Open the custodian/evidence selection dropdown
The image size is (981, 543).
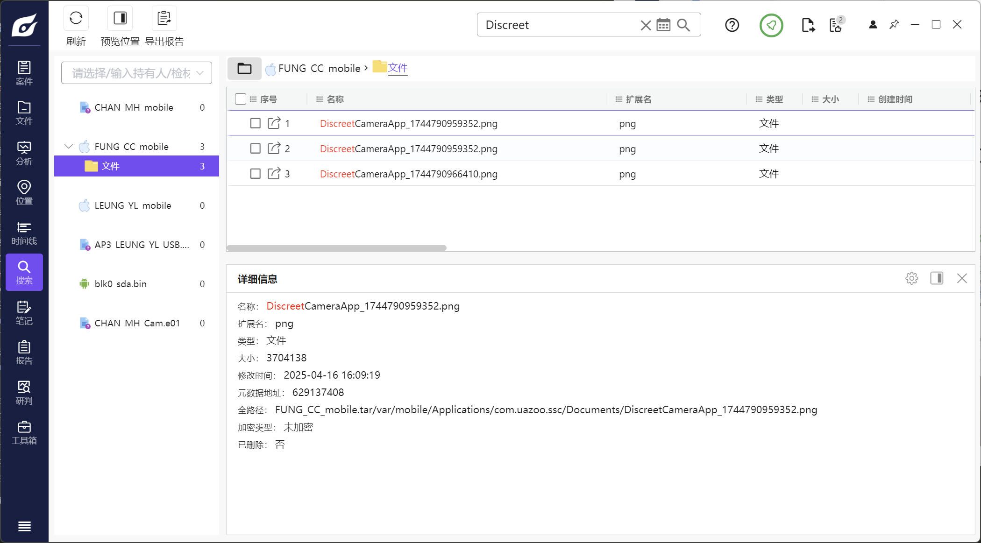click(x=136, y=73)
